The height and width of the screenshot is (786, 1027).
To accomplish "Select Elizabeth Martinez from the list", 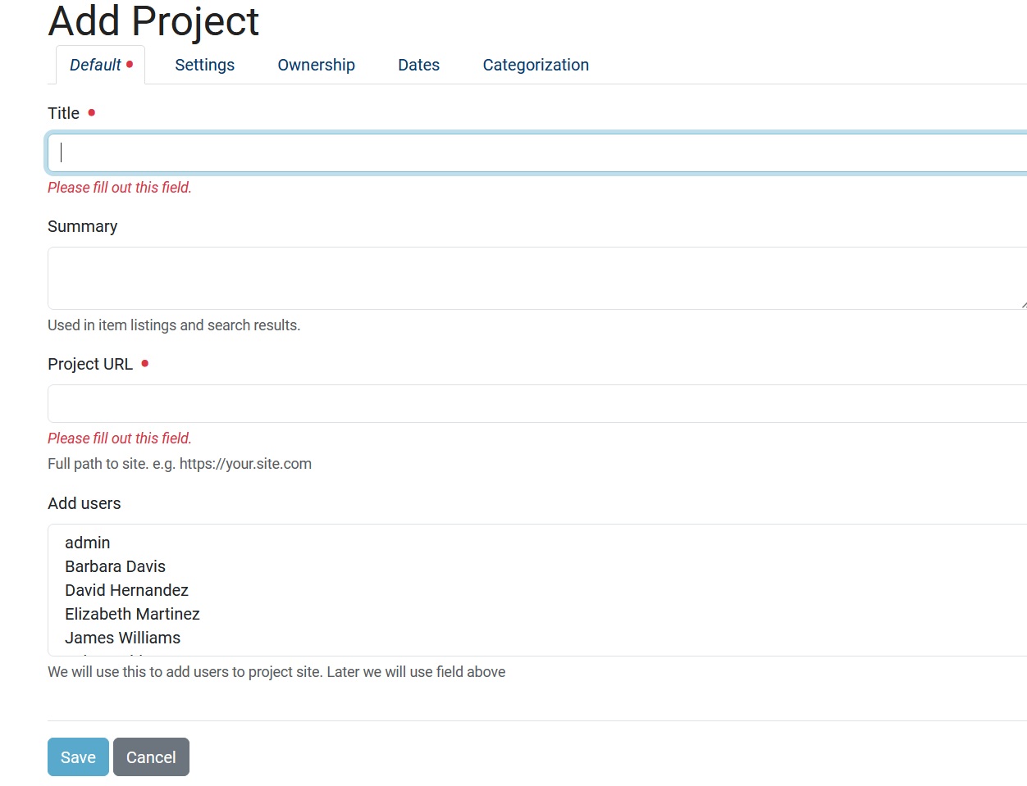I will pyautogui.click(x=132, y=614).
